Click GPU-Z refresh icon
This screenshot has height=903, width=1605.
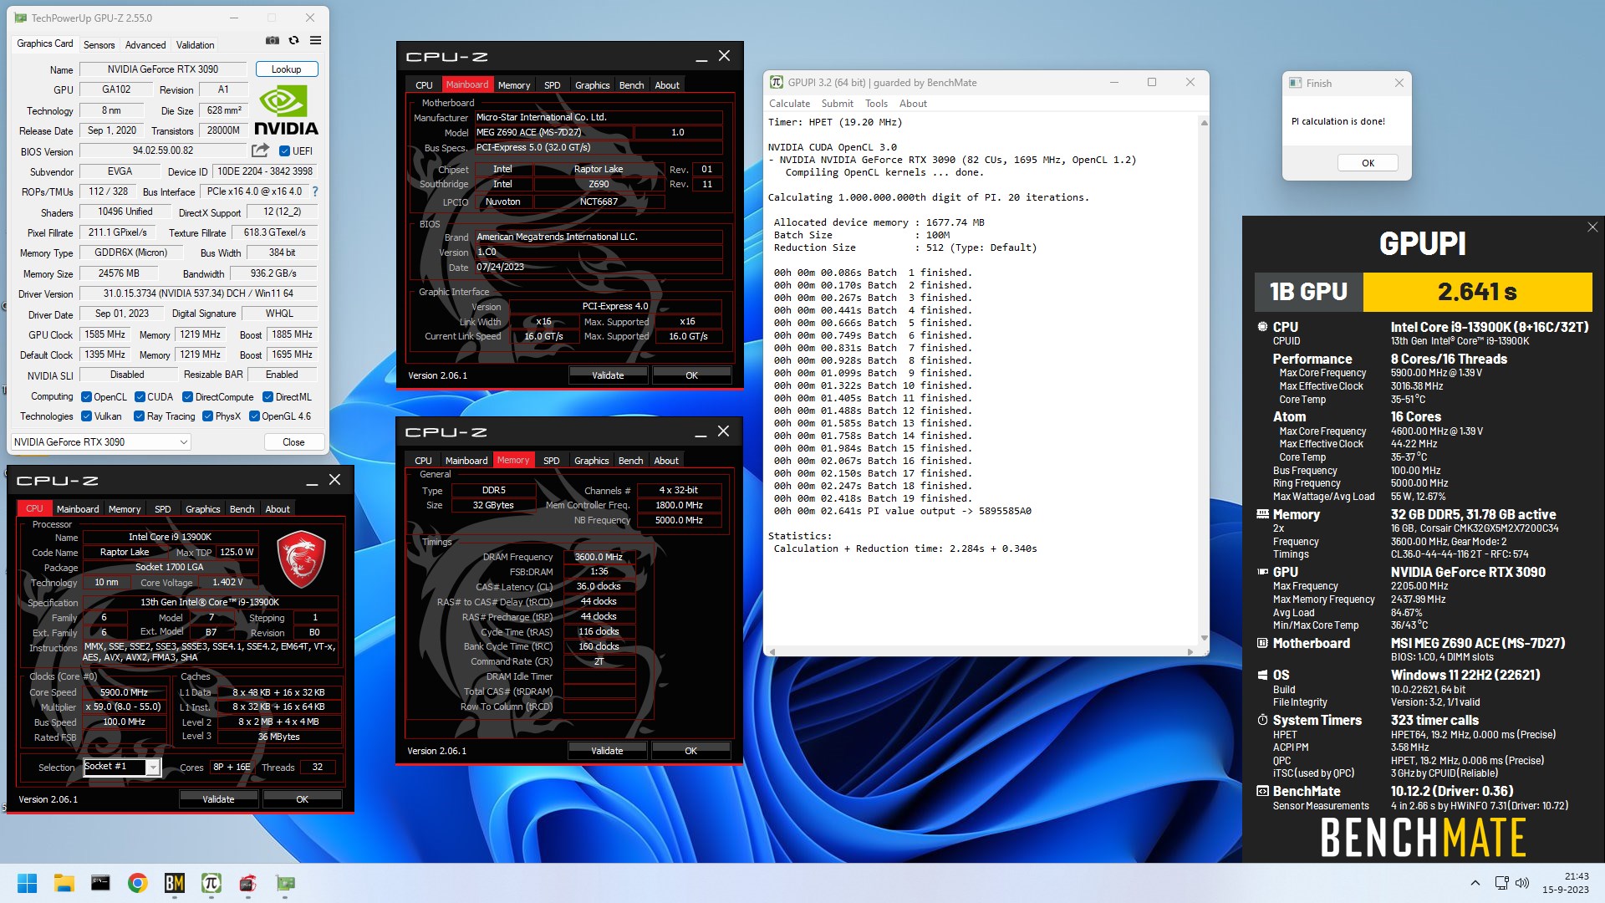(293, 40)
